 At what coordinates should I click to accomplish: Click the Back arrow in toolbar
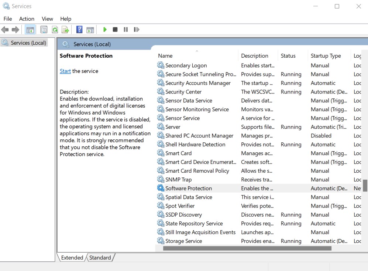[x=5, y=30]
